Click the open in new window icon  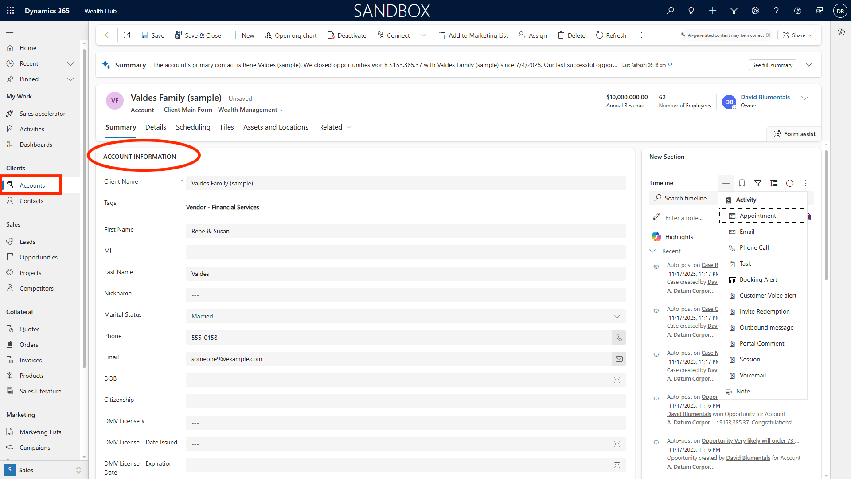pyautogui.click(x=127, y=35)
